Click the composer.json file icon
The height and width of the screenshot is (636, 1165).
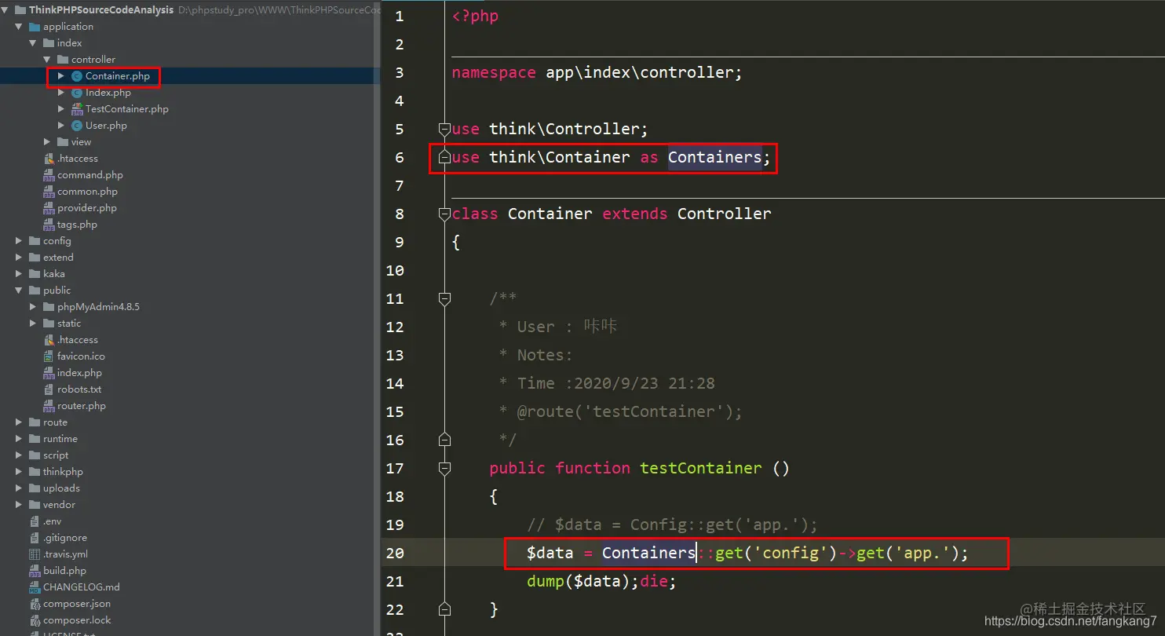(x=35, y=604)
